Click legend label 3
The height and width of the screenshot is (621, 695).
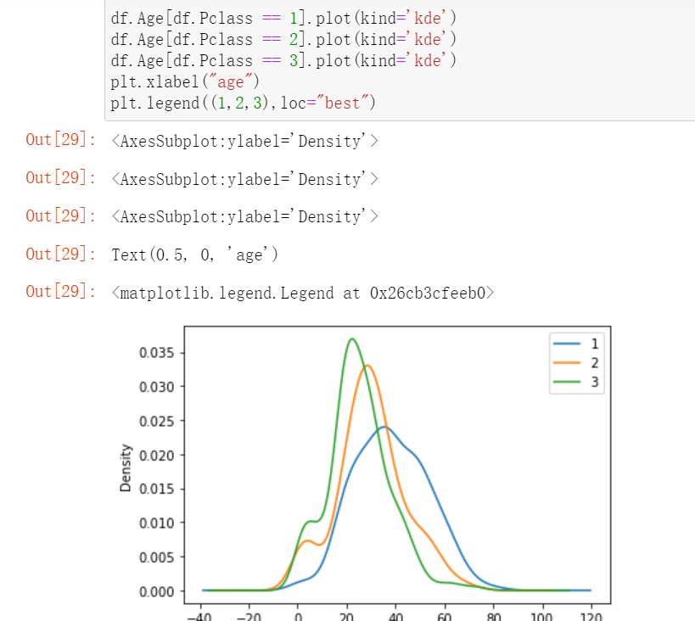[595, 382]
